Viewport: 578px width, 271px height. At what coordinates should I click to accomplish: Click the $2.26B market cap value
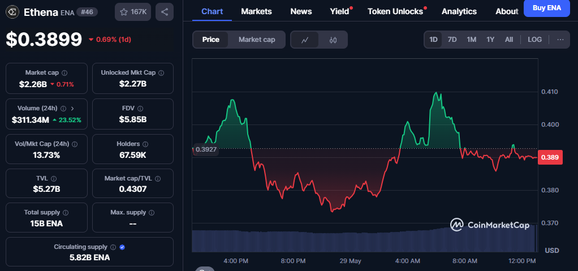click(x=33, y=84)
